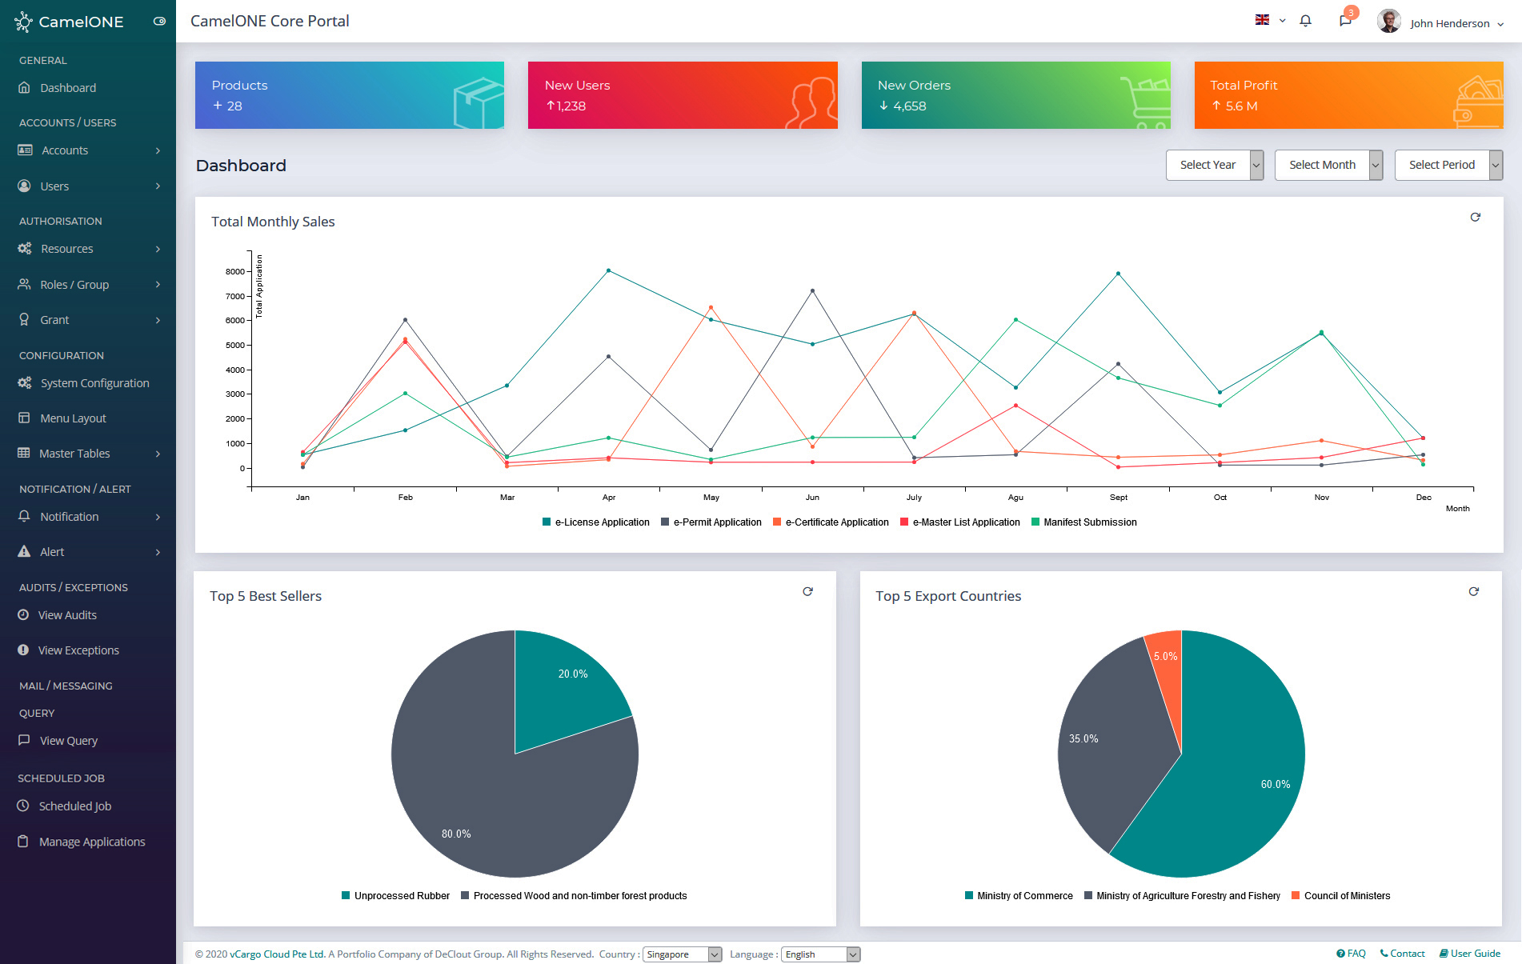The image size is (1522, 964).
Task: Expand the Accounts sidebar menu
Action: [x=88, y=150]
